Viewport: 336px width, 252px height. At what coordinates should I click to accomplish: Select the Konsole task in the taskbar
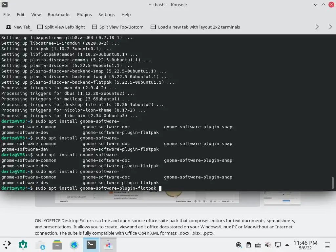(x=91, y=245)
